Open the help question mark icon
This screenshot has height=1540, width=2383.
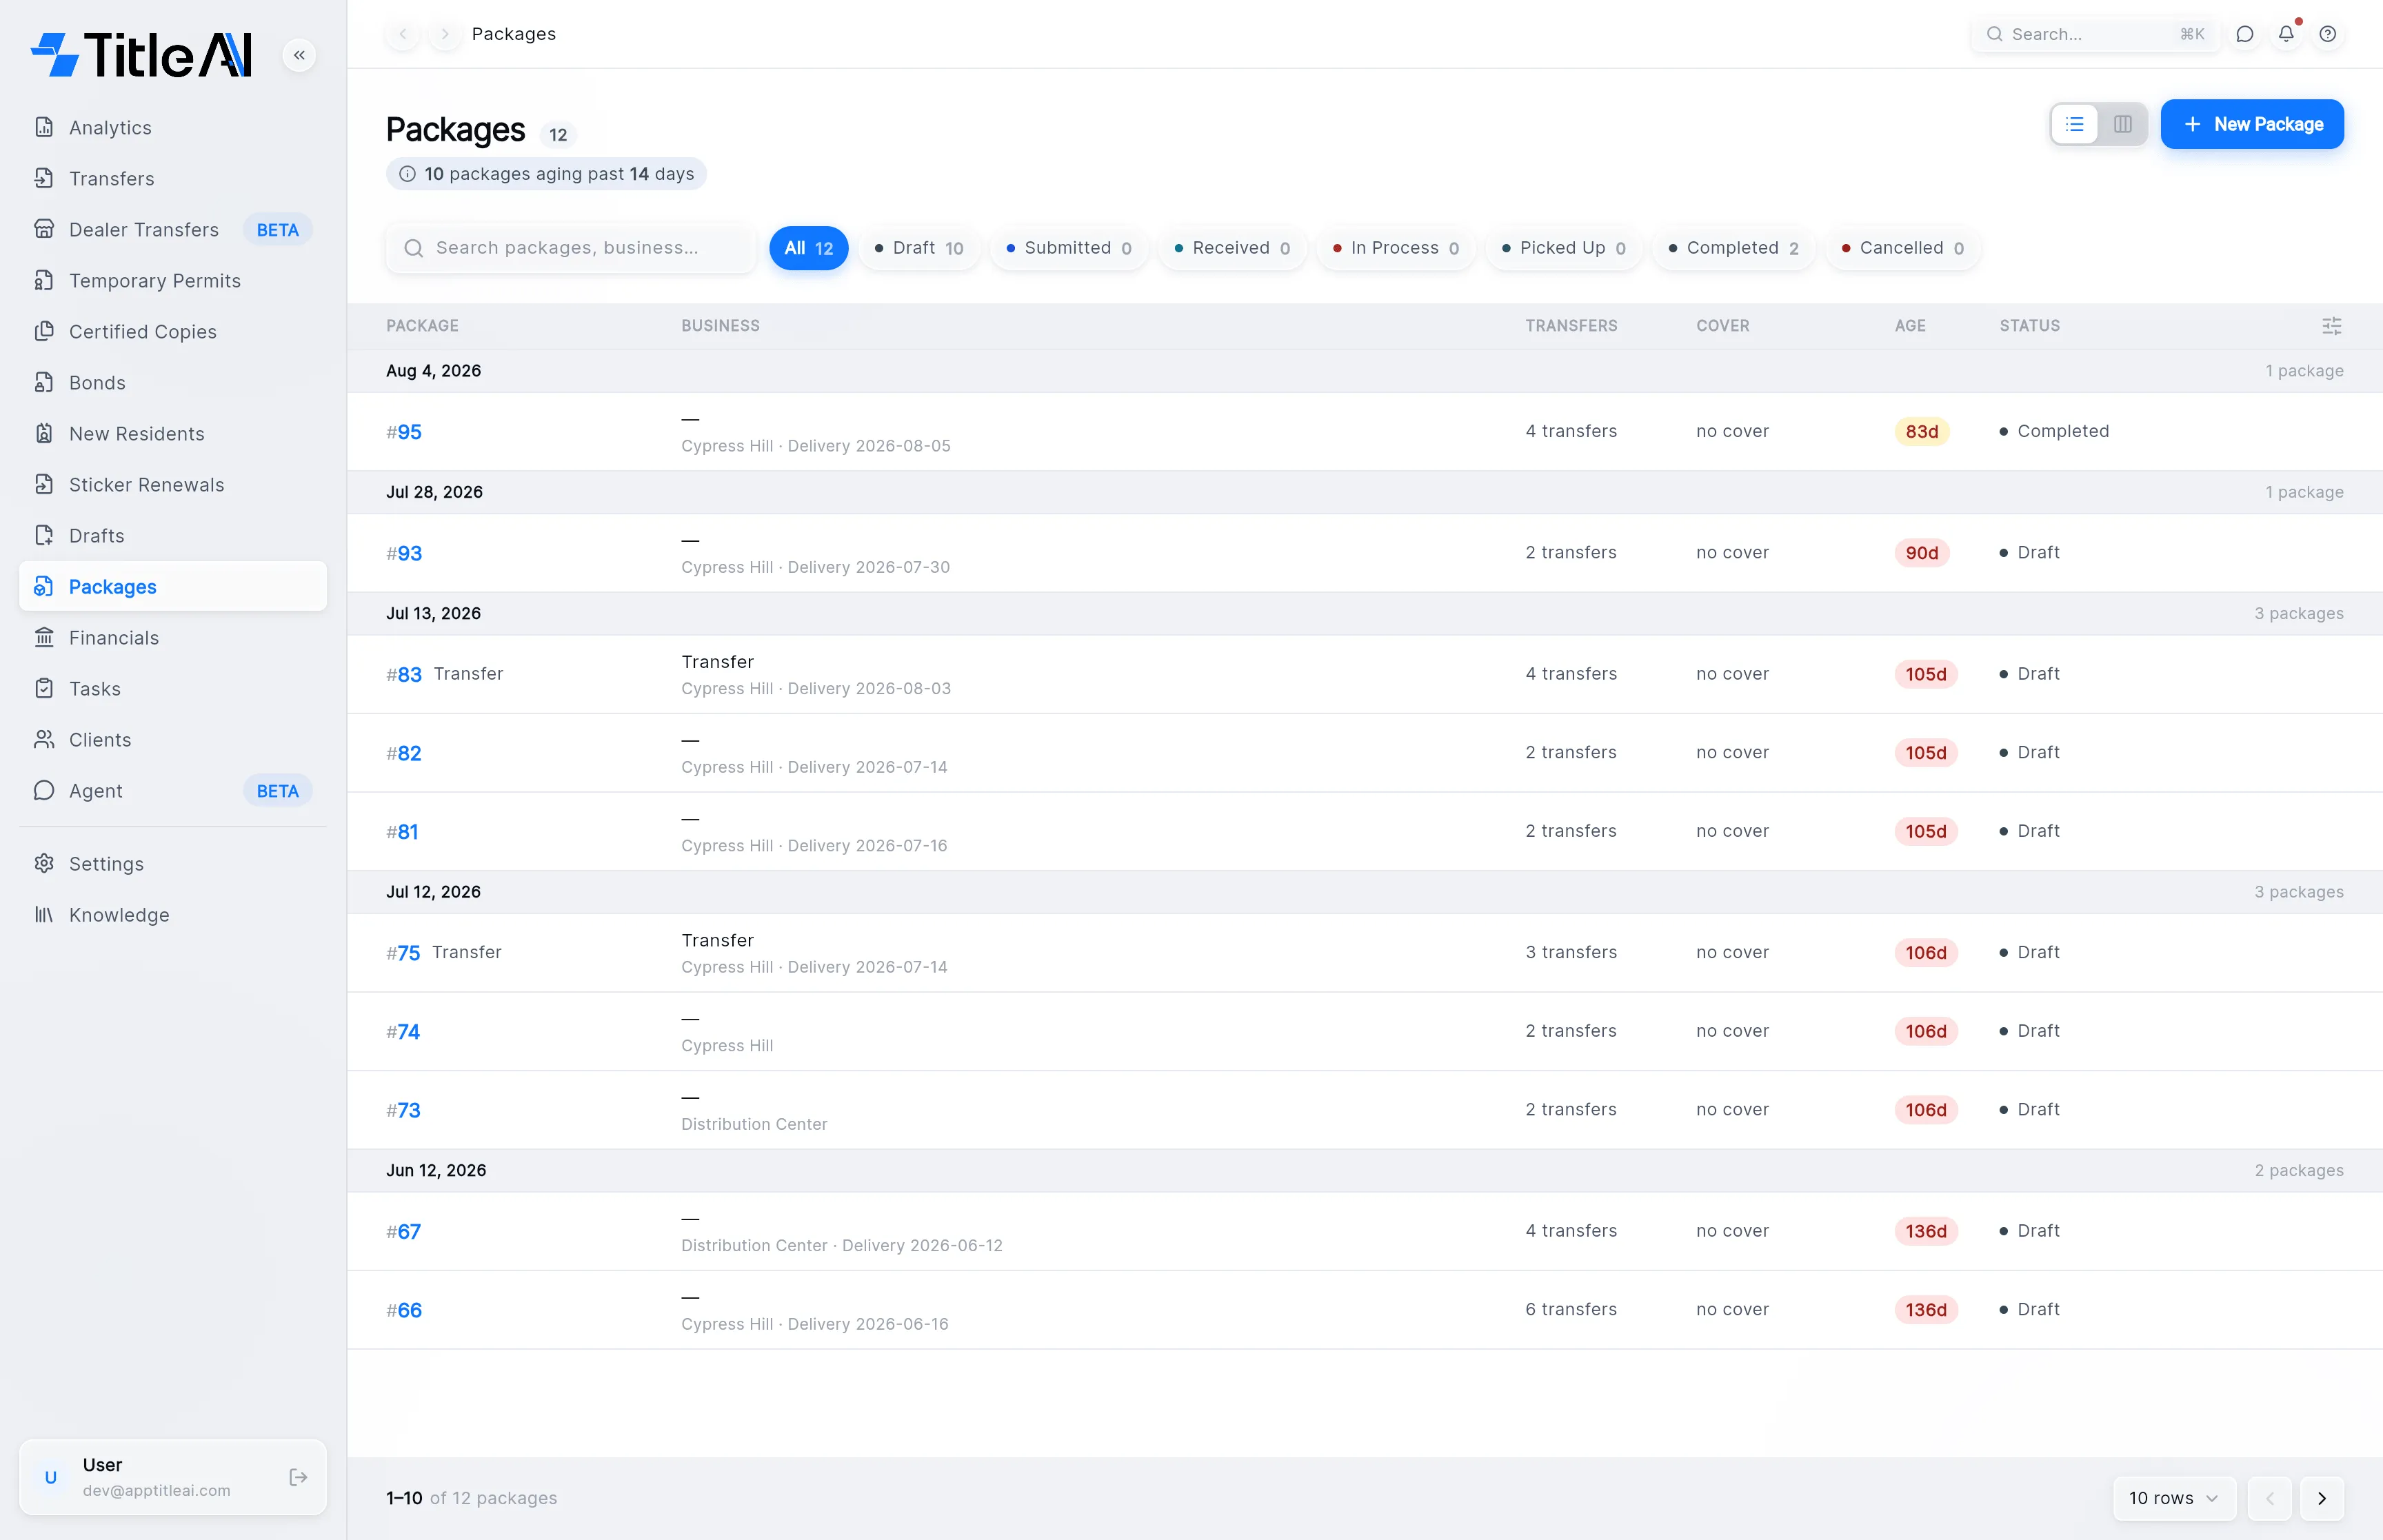pos(2328,34)
